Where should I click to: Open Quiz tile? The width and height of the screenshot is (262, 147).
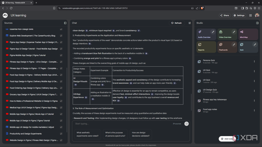[248, 47]
